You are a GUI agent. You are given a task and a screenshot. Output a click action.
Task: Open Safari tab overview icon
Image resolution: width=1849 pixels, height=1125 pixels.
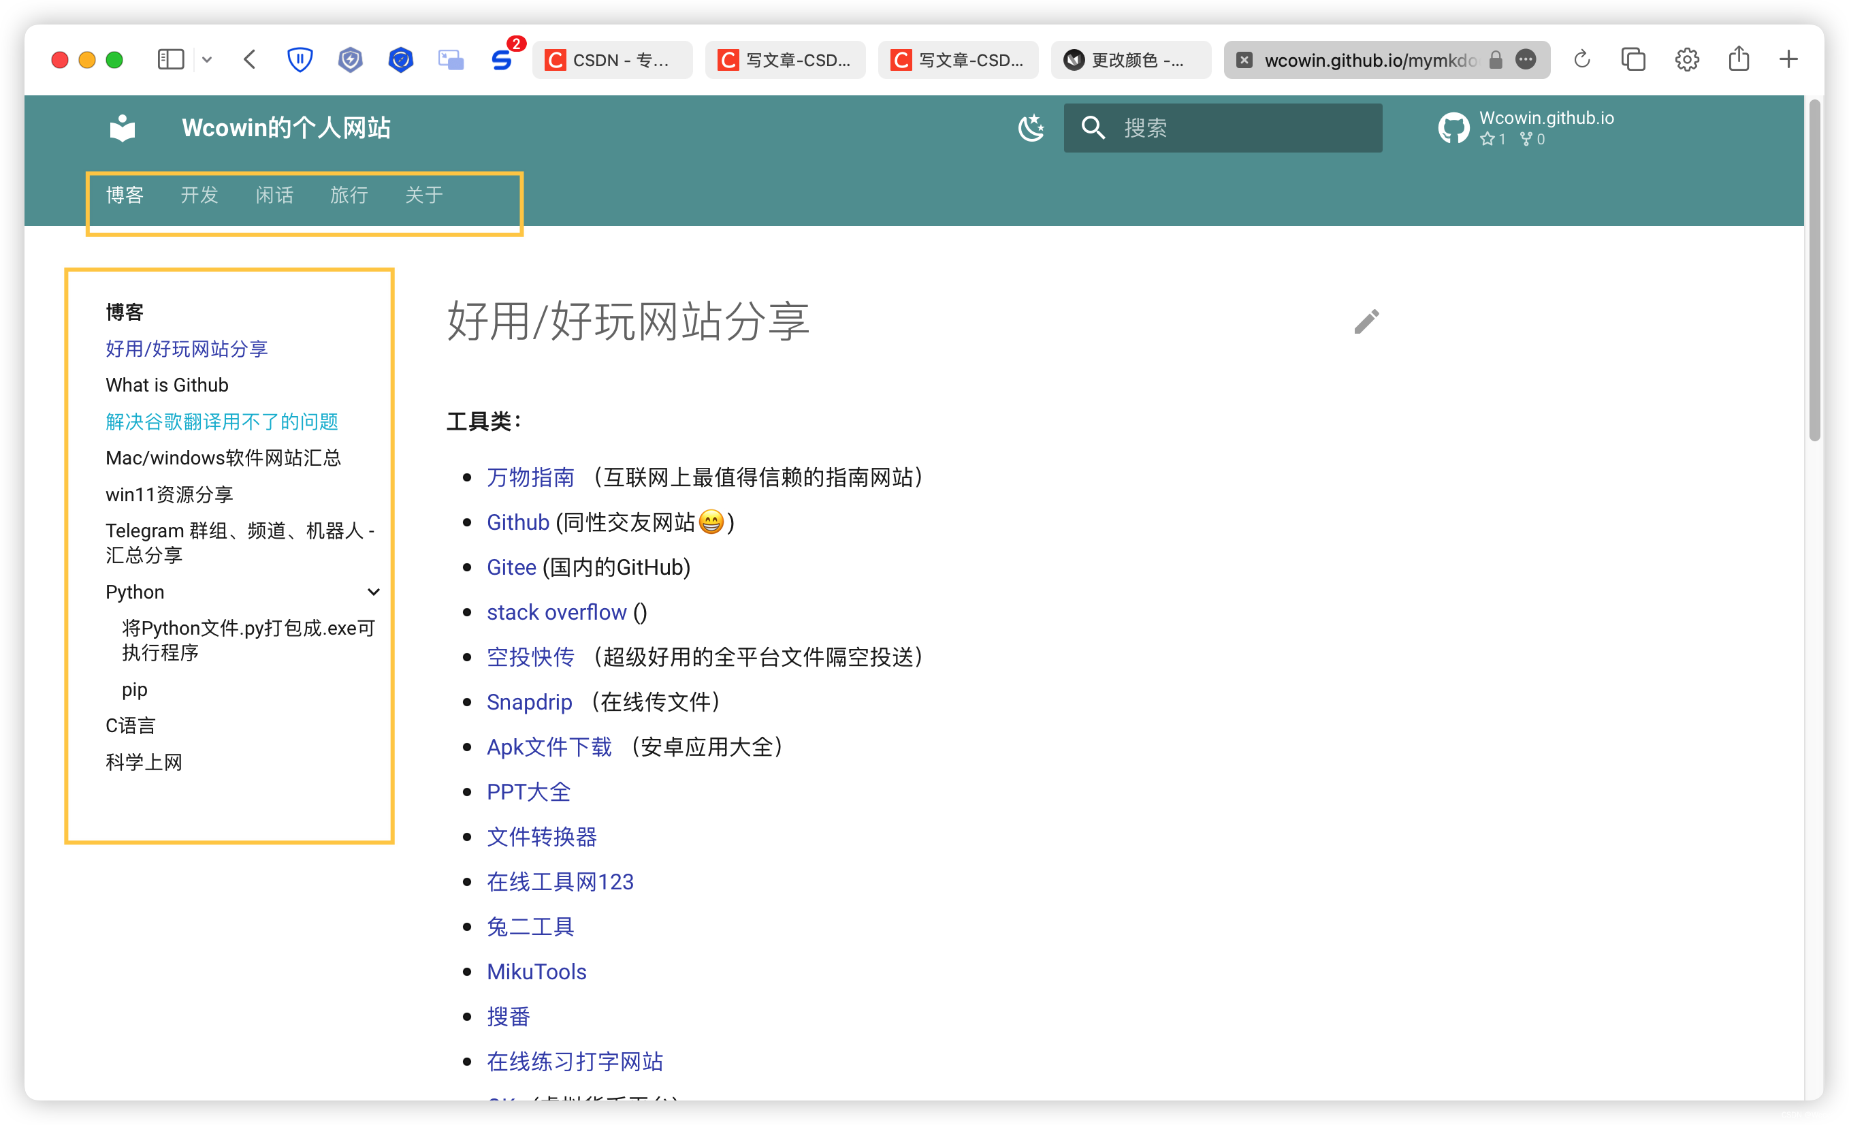coord(1633,59)
